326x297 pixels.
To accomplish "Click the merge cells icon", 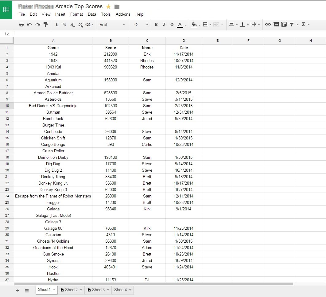I will [x=216, y=25].
